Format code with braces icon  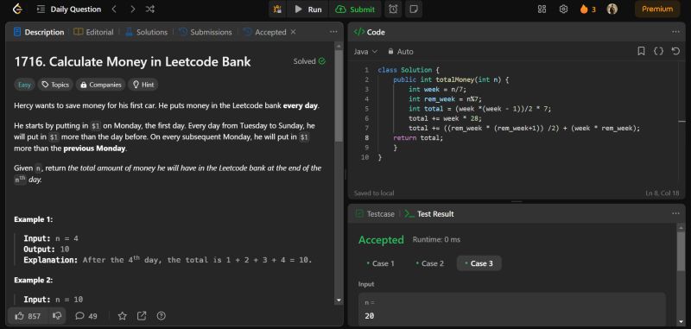pyautogui.click(x=658, y=51)
